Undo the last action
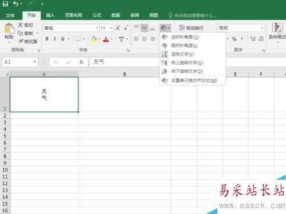 tap(15, 4)
